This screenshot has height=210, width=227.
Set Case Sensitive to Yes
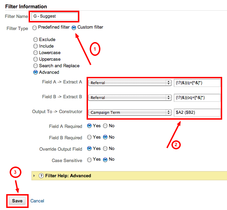point(89,160)
